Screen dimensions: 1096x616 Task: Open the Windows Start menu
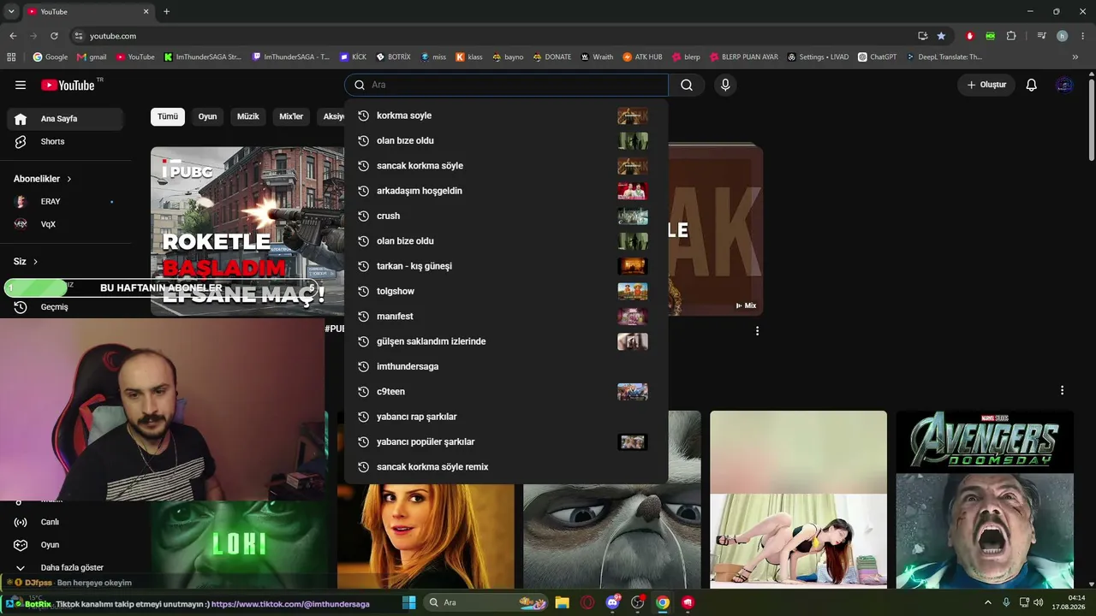pyautogui.click(x=408, y=602)
